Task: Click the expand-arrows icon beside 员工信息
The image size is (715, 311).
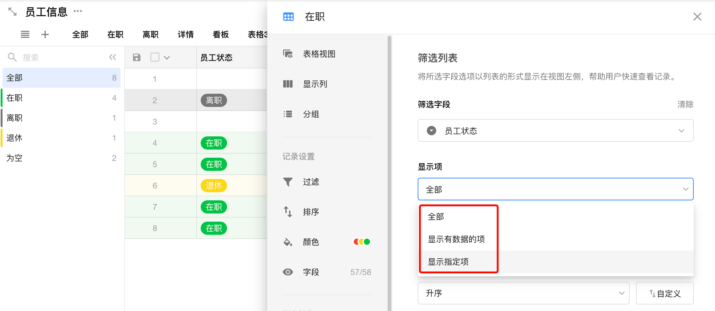Action: point(12,12)
